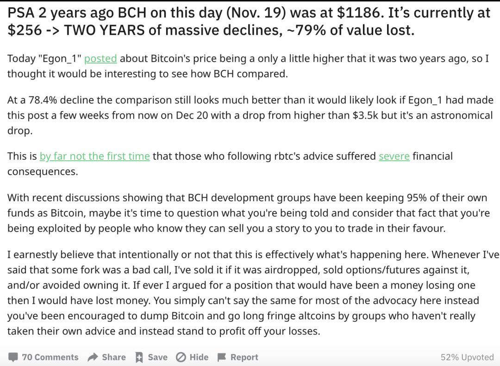This screenshot has height=366, width=500.
Task: Open the green "posted" link
Action: point(100,59)
